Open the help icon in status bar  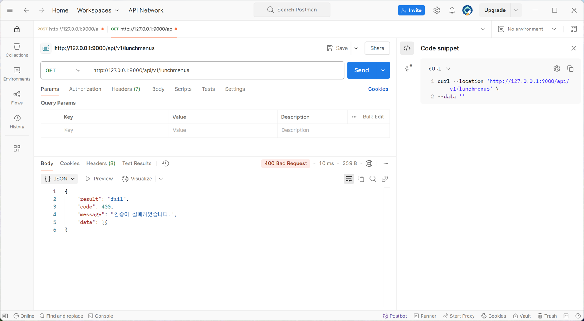[578, 316]
